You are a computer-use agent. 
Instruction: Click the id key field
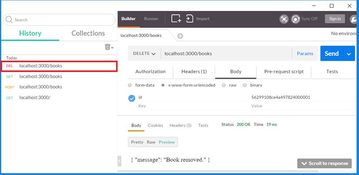coord(192,98)
